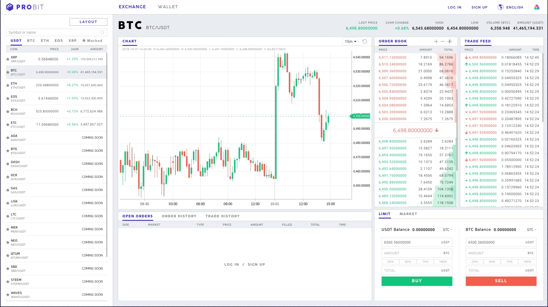The height and width of the screenshot is (307, 548).
Task: Set sell amount to 75%
Action: [x=509, y=262]
